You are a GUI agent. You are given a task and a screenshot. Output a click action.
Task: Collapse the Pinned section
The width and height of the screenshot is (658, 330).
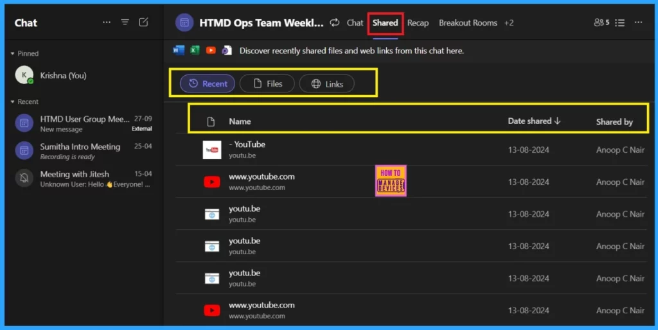25,53
